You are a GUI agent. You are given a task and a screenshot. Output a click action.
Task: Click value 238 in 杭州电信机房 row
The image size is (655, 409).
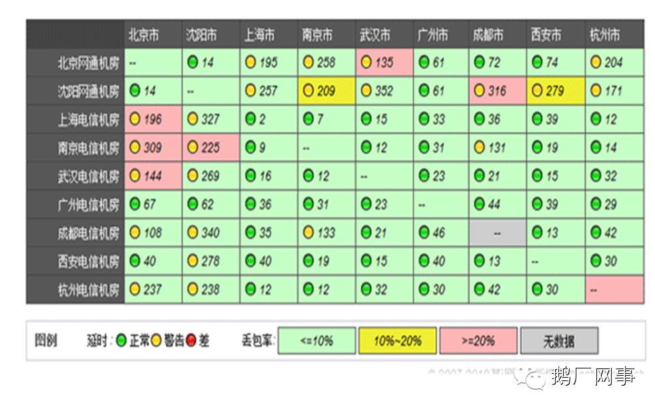pos(210,289)
